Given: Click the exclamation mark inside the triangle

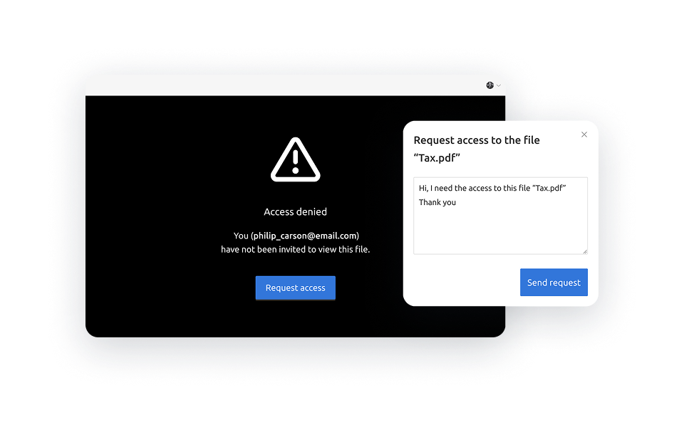Looking at the screenshot, I should click(x=295, y=162).
